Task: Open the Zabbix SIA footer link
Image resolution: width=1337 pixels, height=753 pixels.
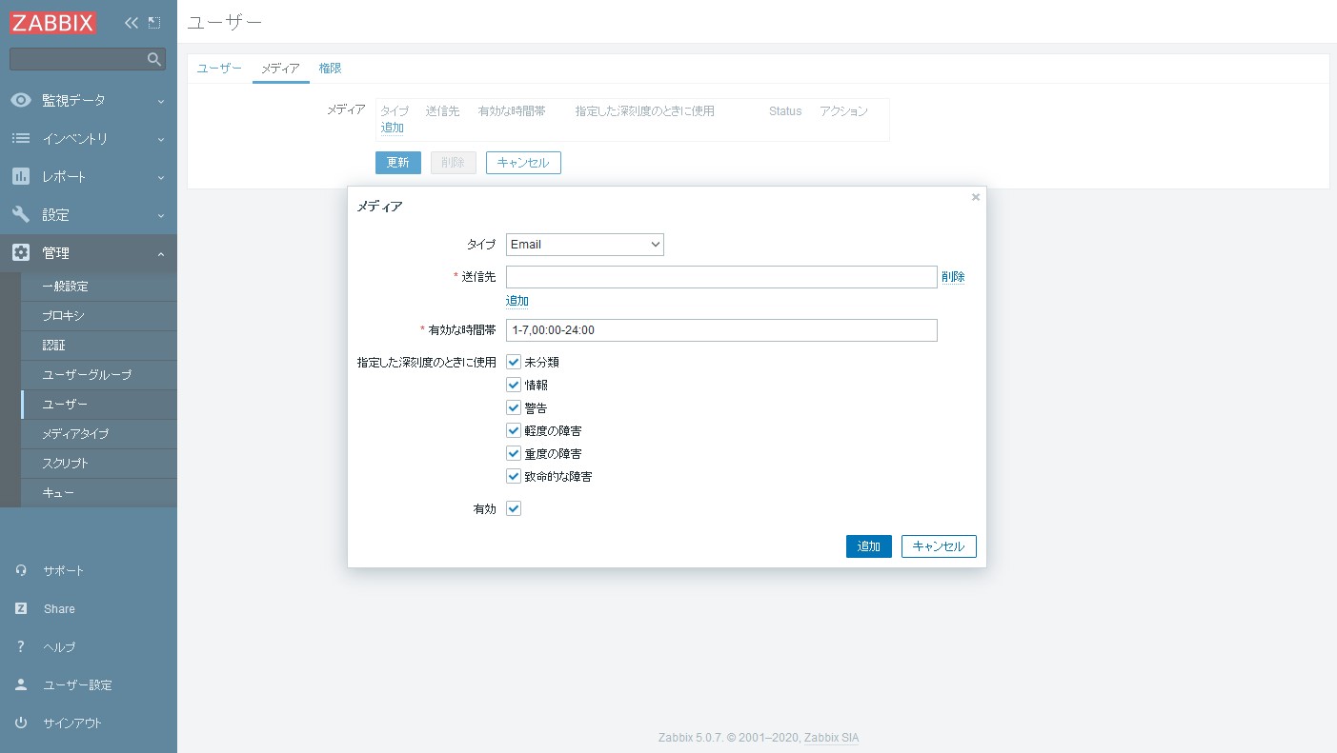Action: pyautogui.click(x=832, y=738)
